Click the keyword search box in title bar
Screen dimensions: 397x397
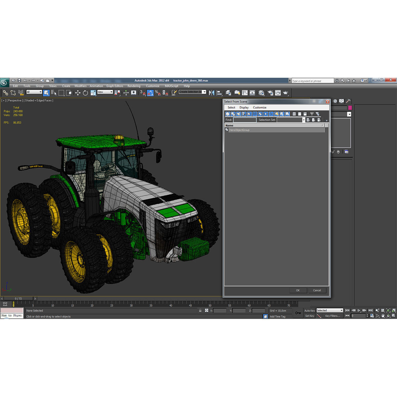coord(313,81)
